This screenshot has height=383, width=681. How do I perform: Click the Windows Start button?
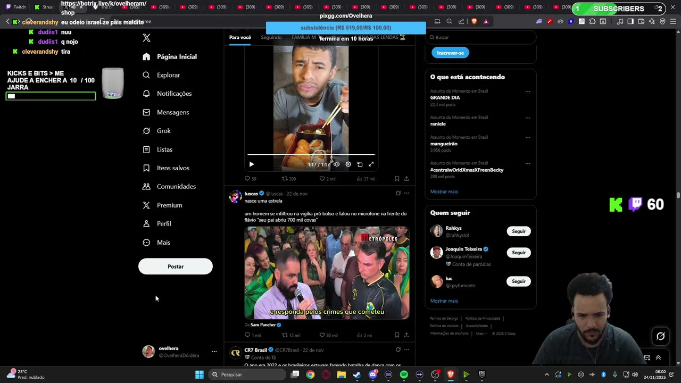[x=199, y=374]
